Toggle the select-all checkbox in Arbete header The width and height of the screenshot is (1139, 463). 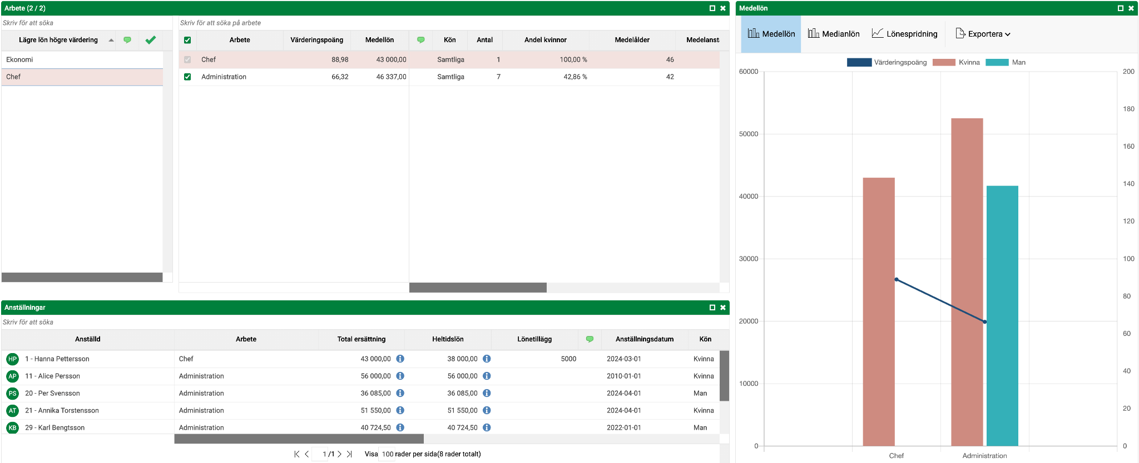187,40
